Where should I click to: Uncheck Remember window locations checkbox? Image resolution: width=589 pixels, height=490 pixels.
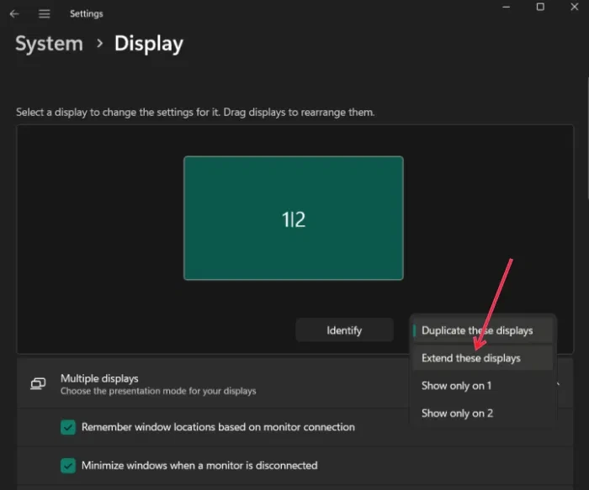[68, 428]
